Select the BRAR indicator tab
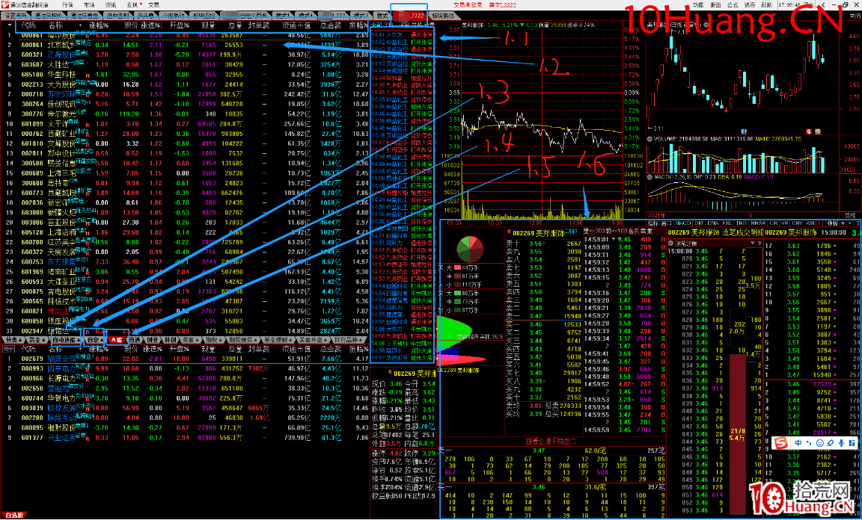The image size is (862, 520). [x=758, y=223]
